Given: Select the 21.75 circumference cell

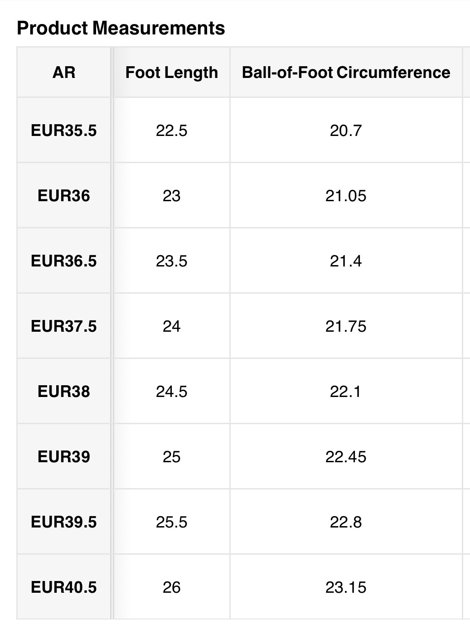Looking at the screenshot, I should pyautogui.click(x=346, y=327).
